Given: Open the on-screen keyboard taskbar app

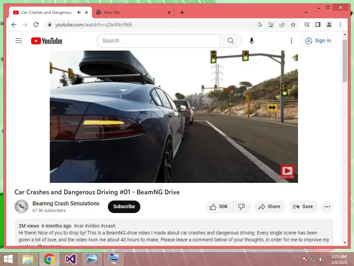Looking at the screenshot, I should [x=113, y=259].
